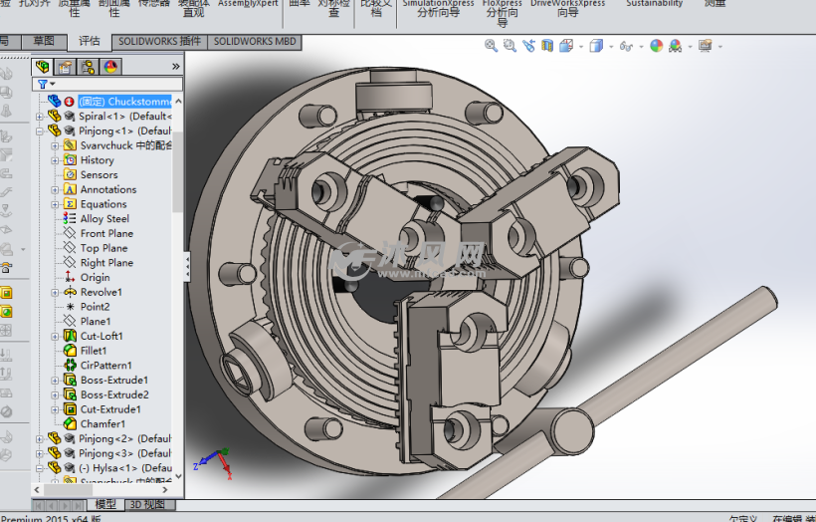Collapse the Pinjong<1> component node
The width and height of the screenshot is (816, 522).
[x=40, y=130]
